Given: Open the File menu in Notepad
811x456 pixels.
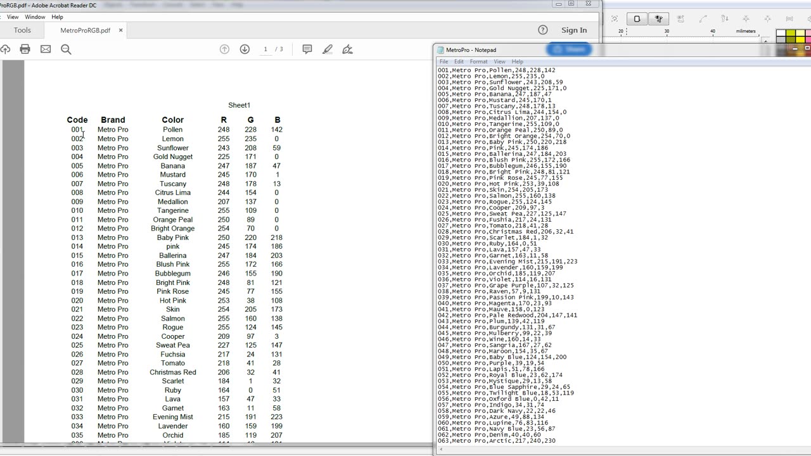Looking at the screenshot, I should click(444, 61).
